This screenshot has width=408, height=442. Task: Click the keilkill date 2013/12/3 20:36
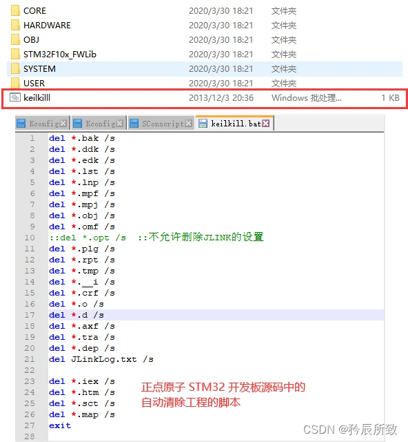click(x=221, y=98)
